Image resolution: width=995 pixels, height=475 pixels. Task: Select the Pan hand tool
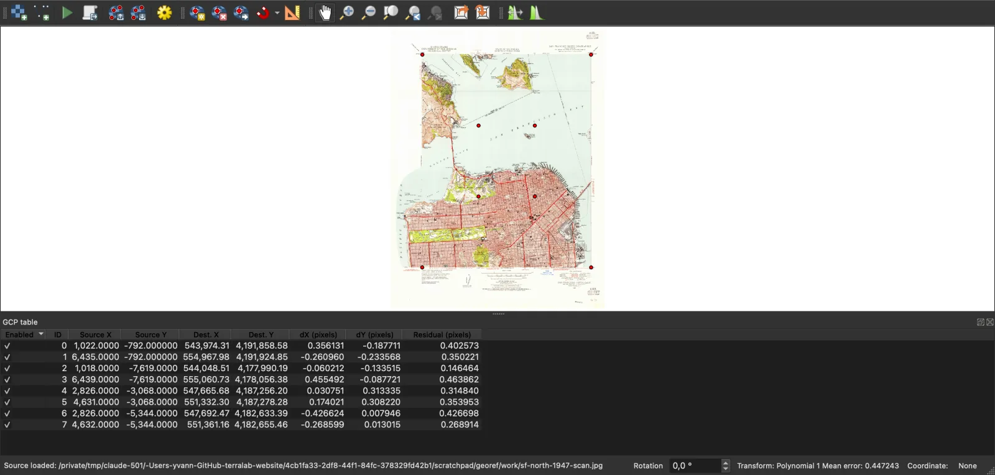pyautogui.click(x=325, y=12)
